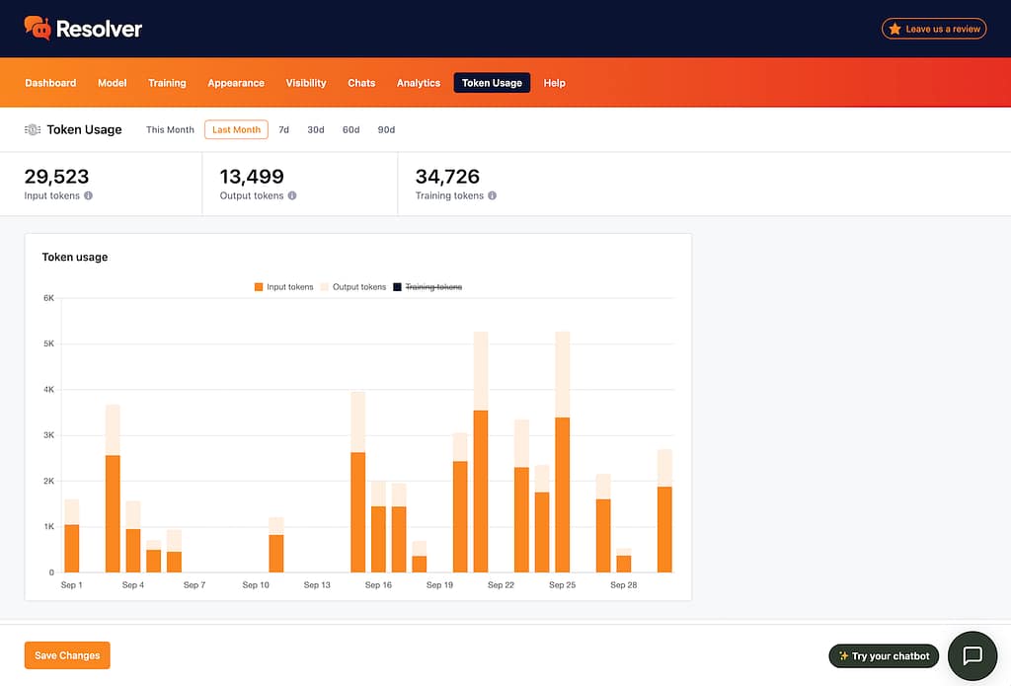The height and width of the screenshot is (686, 1011).
Task: Click the 6K y-axis label
Action: pos(48,298)
